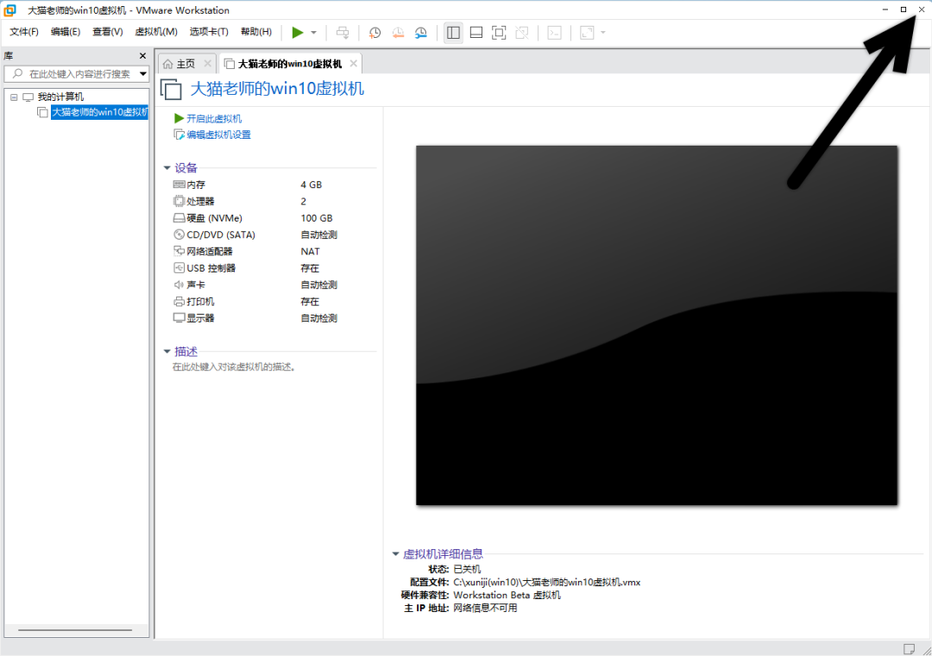This screenshot has height=656, width=932.
Task: Click the 编辑虚拟机设置 link
Action: 218,134
